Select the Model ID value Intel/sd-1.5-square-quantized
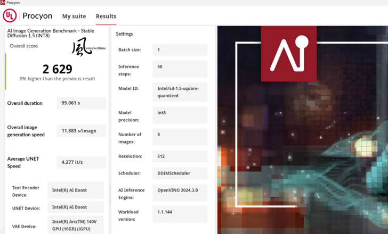The width and height of the screenshot is (388, 234). 180,92
